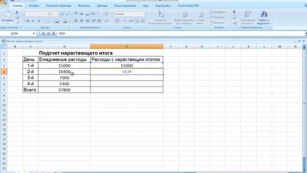Viewport: 307px width, 173px height.
Task: Click the Bottom Align icon
Action: click(87, 14)
